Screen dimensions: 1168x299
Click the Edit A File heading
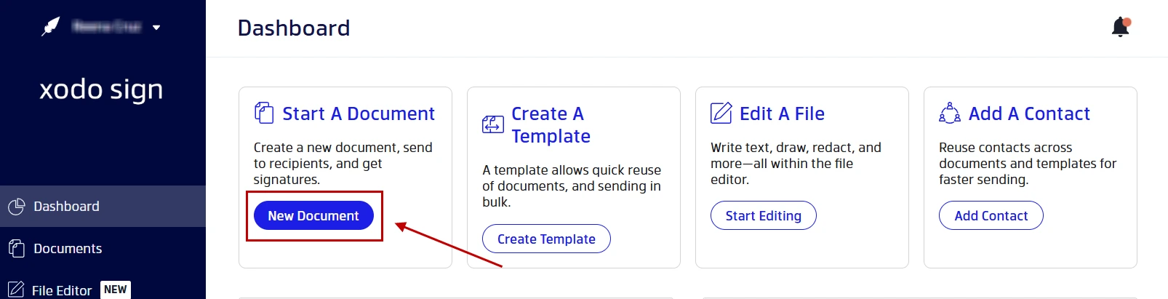(782, 113)
